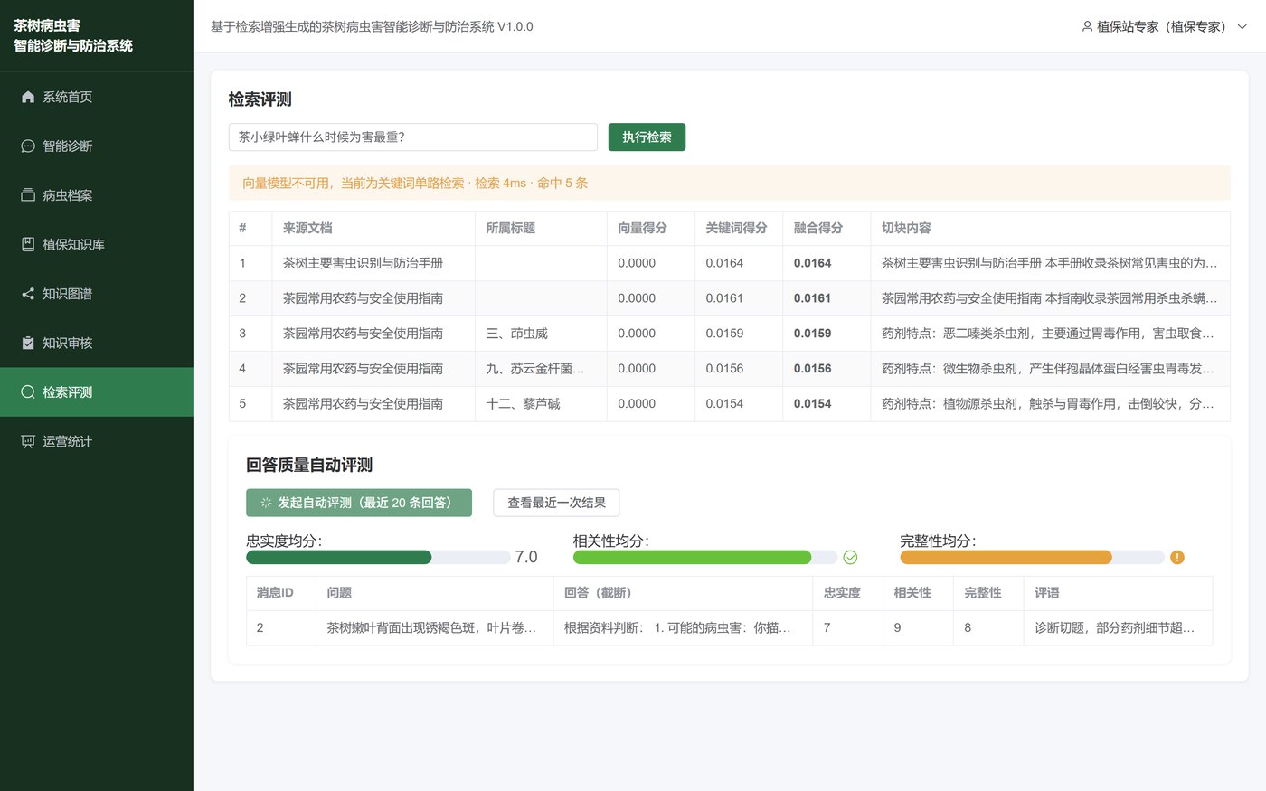Select 运营统计 in the sidebar
The height and width of the screenshot is (791, 1266).
coord(97,441)
